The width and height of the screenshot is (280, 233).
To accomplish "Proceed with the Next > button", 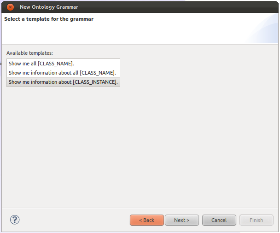I will pyautogui.click(x=181, y=220).
